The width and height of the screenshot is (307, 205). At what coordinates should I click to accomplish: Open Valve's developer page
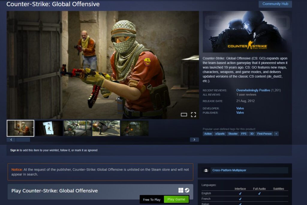pyautogui.click(x=240, y=108)
